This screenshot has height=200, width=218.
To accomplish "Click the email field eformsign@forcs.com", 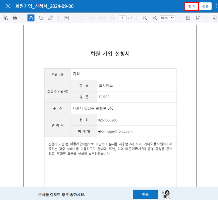I will coord(137,131).
